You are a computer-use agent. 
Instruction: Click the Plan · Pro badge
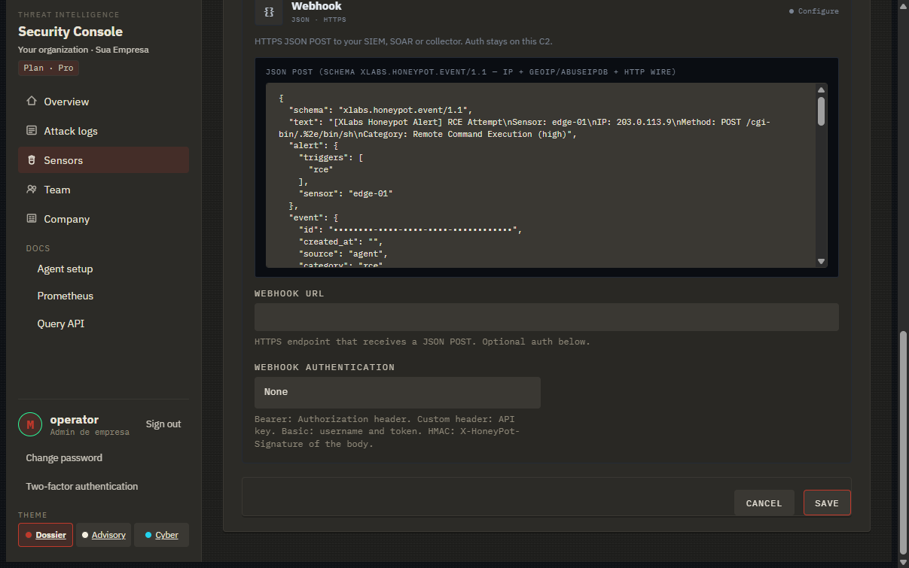click(x=48, y=68)
